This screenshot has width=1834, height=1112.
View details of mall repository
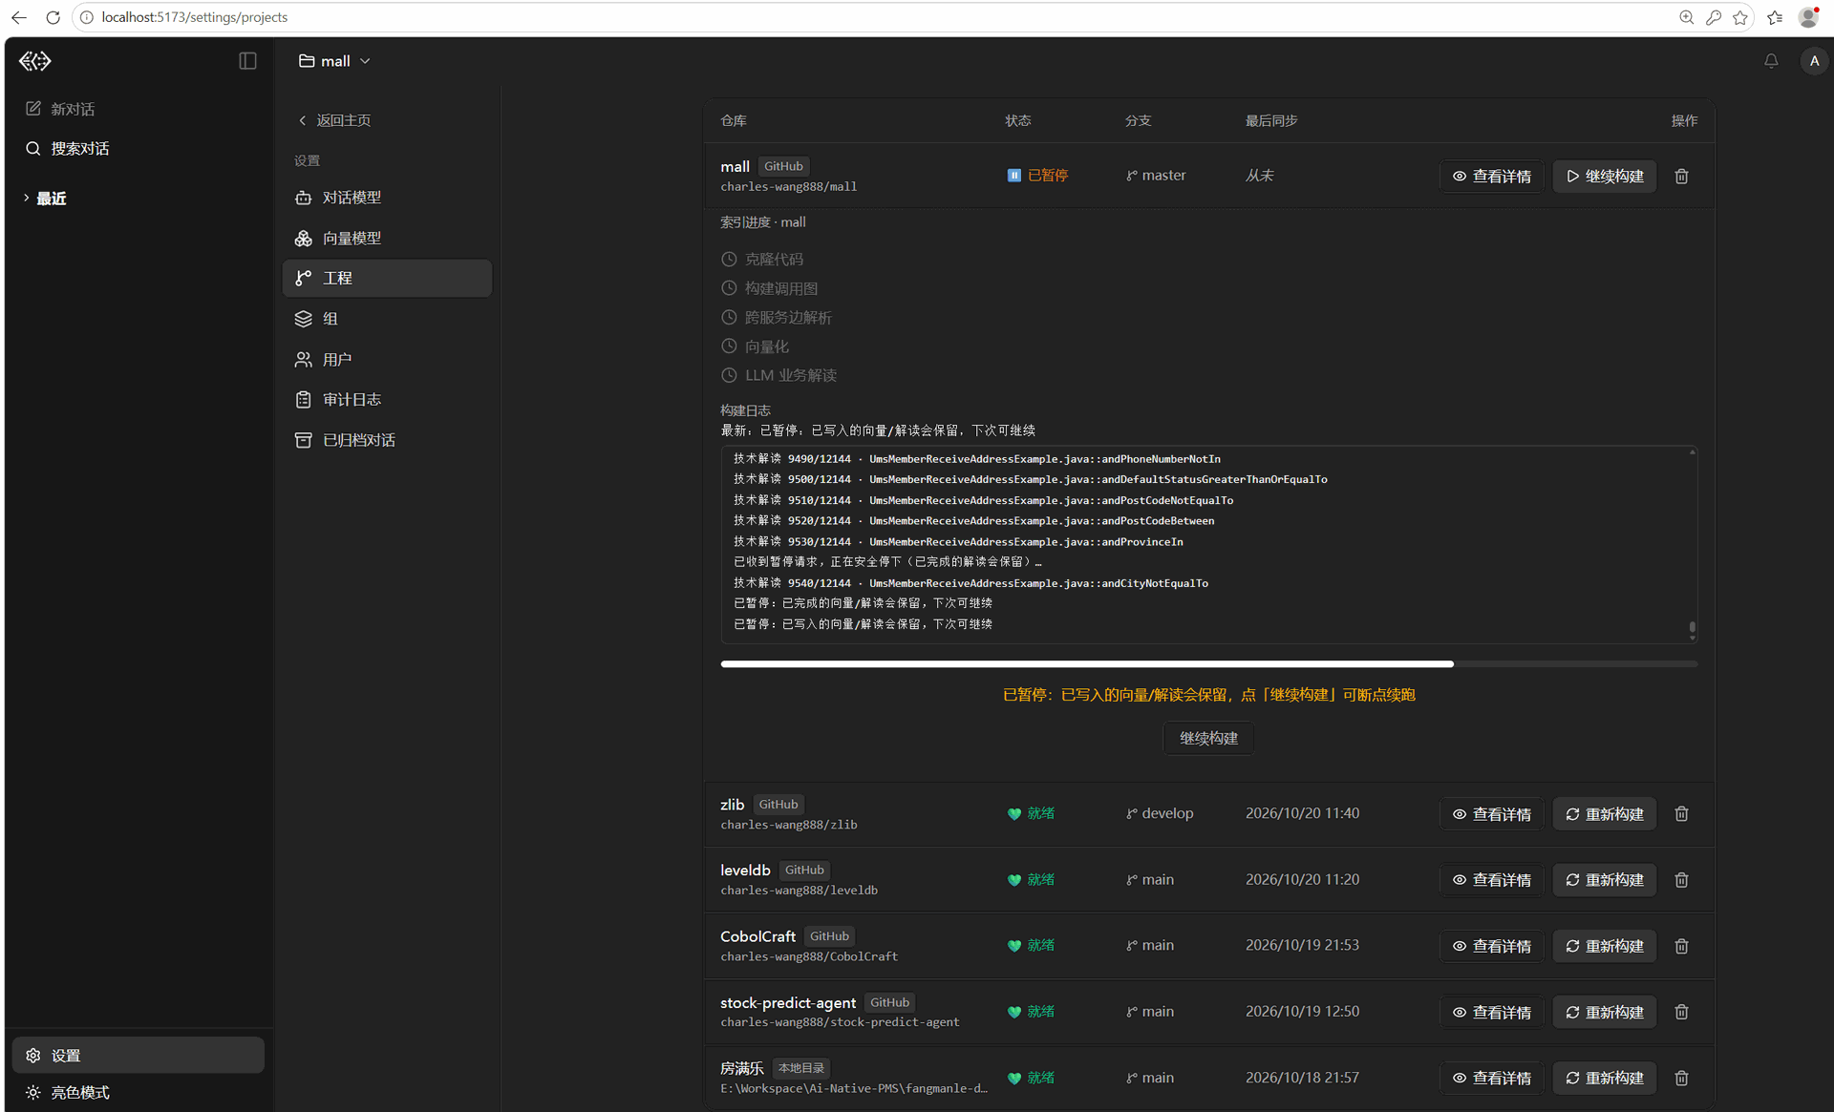[1491, 177]
